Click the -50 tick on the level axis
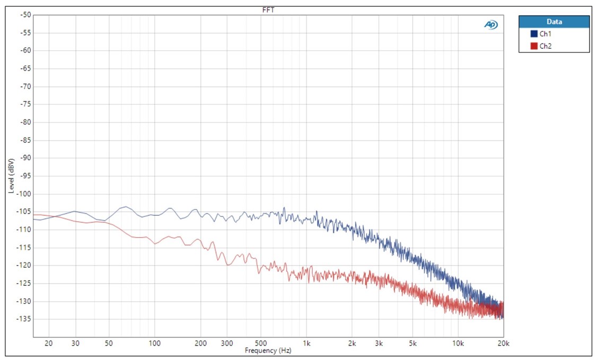 (x=25, y=15)
